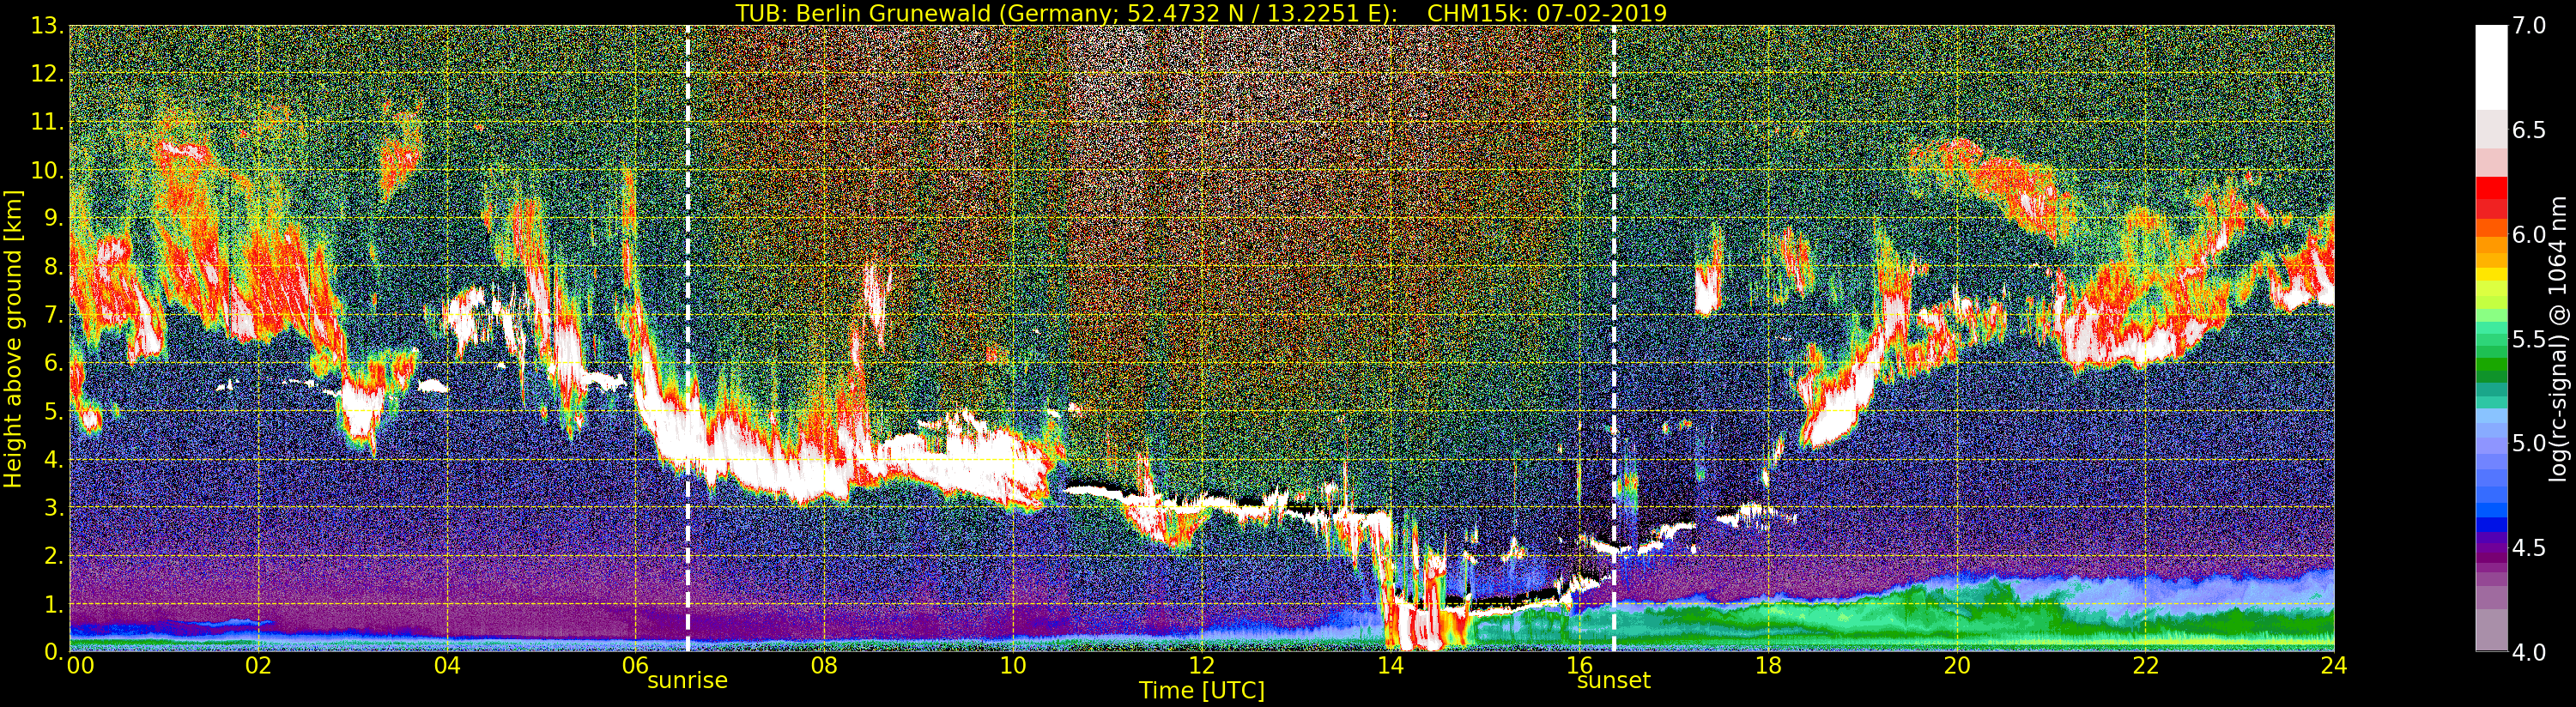Click the height axis tick '7.'
2576x707 pixels.
pos(53,315)
